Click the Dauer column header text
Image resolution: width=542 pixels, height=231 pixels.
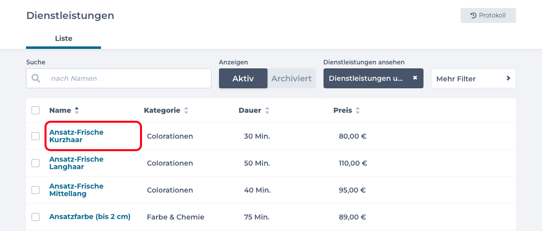[250, 110]
